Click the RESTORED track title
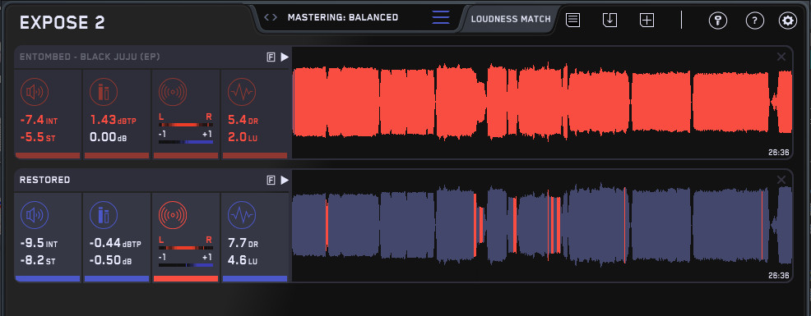 45,180
